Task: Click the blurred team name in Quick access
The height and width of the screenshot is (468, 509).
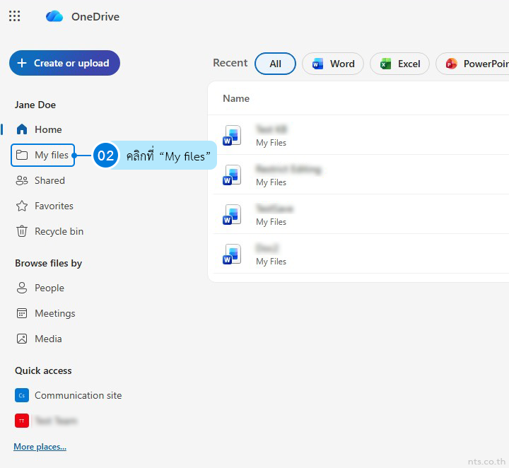Action: click(x=56, y=421)
